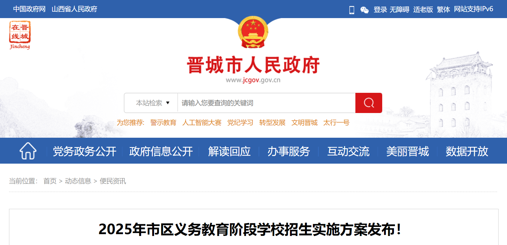This screenshot has width=507, height=245.
Task: Expand the 本站检索 search scope dropdown
Action: 153,103
